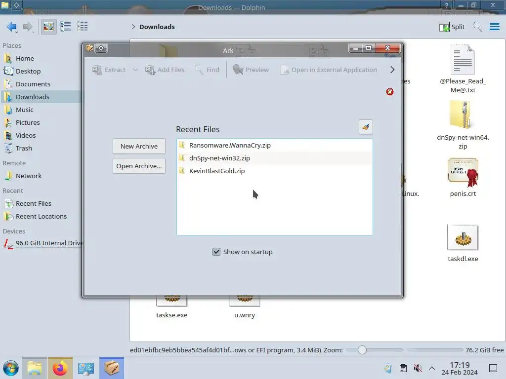This screenshot has width=506, height=379.
Task: Click the Downloads breadcrumb in Dolphin
Action: click(157, 27)
